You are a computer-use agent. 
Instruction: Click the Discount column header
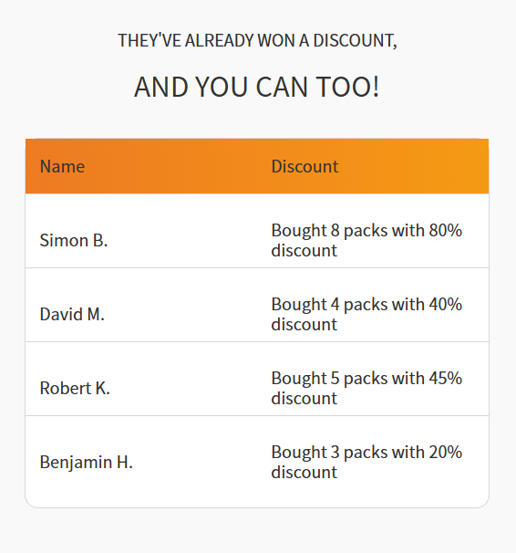pos(304,166)
